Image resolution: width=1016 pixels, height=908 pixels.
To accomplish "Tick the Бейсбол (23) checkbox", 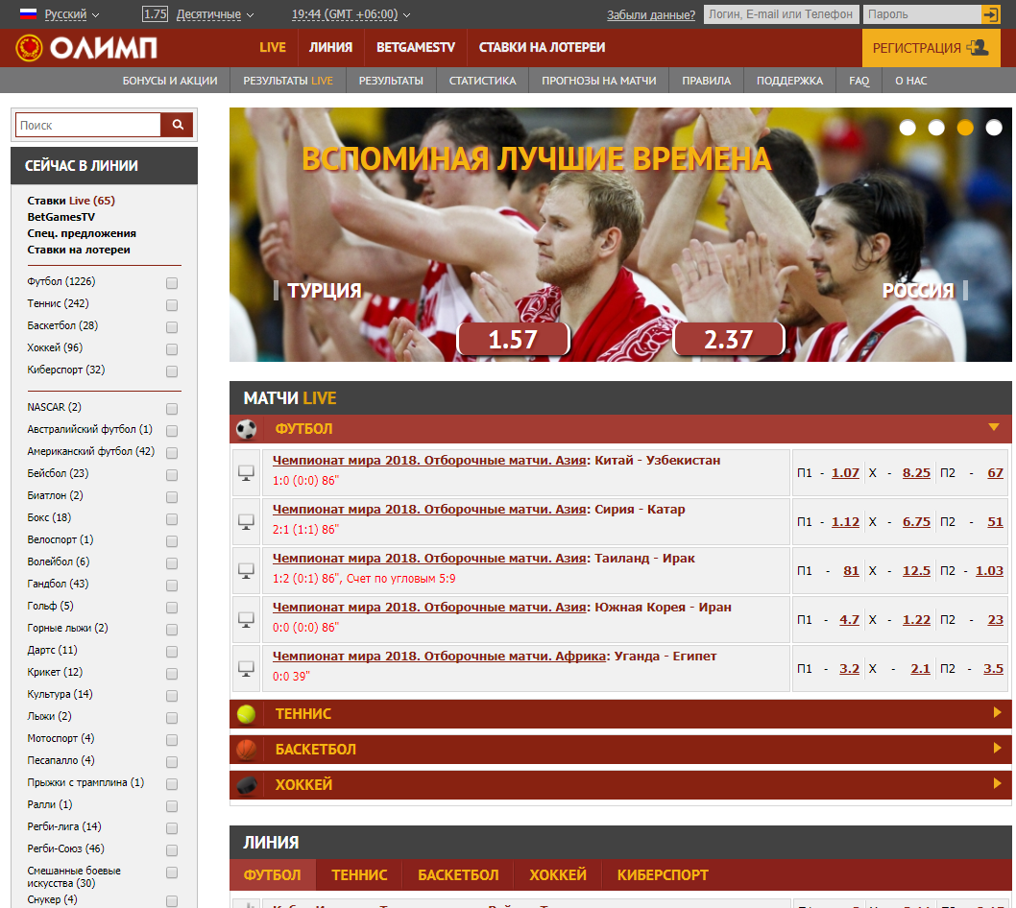I will coord(172,475).
